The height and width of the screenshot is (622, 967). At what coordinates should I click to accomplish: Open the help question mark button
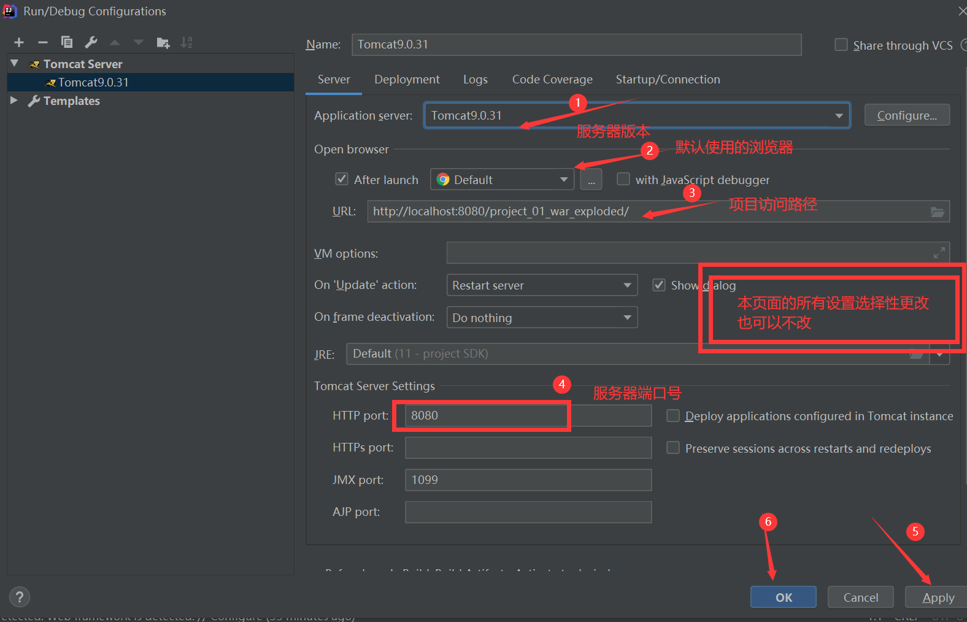(x=20, y=597)
